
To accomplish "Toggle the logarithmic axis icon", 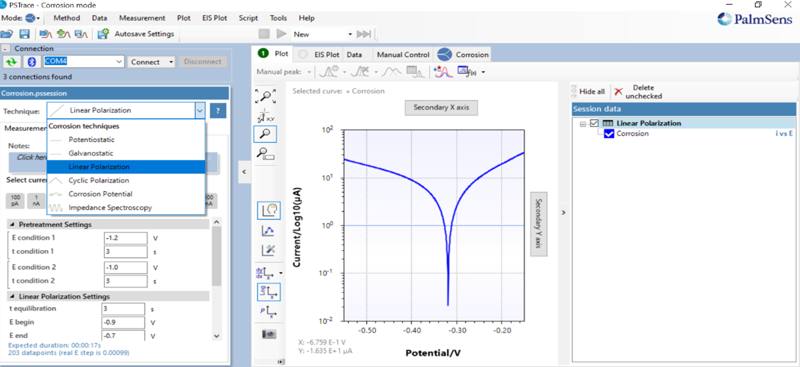I will [268, 292].
